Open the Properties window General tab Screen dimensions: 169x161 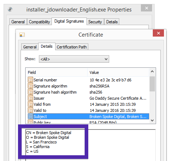point(18,22)
